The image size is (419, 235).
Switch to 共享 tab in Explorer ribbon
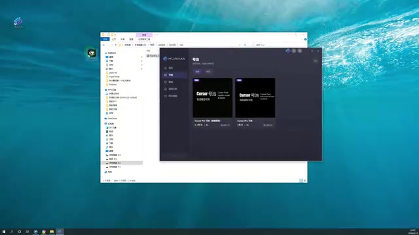click(122, 39)
